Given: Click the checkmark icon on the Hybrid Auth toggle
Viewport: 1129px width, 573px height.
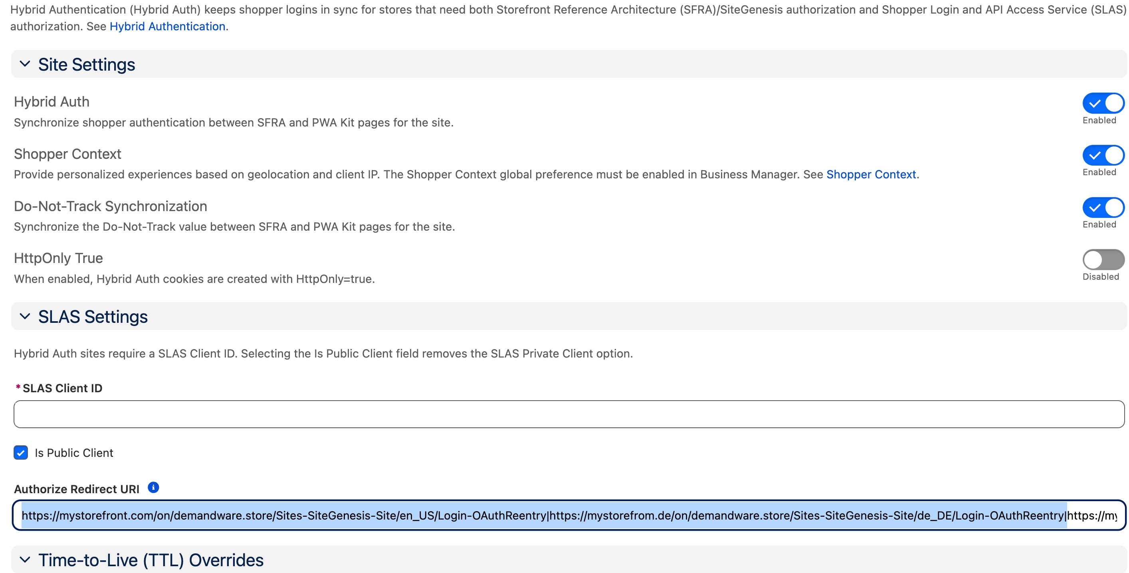Looking at the screenshot, I should (x=1094, y=103).
